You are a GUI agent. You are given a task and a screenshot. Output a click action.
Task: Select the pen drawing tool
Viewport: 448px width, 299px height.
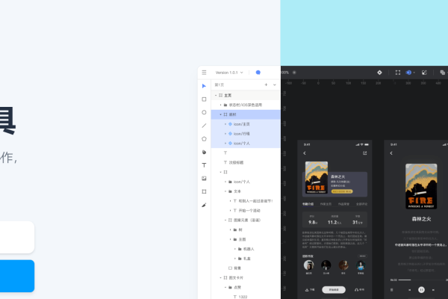pos(204,205)
